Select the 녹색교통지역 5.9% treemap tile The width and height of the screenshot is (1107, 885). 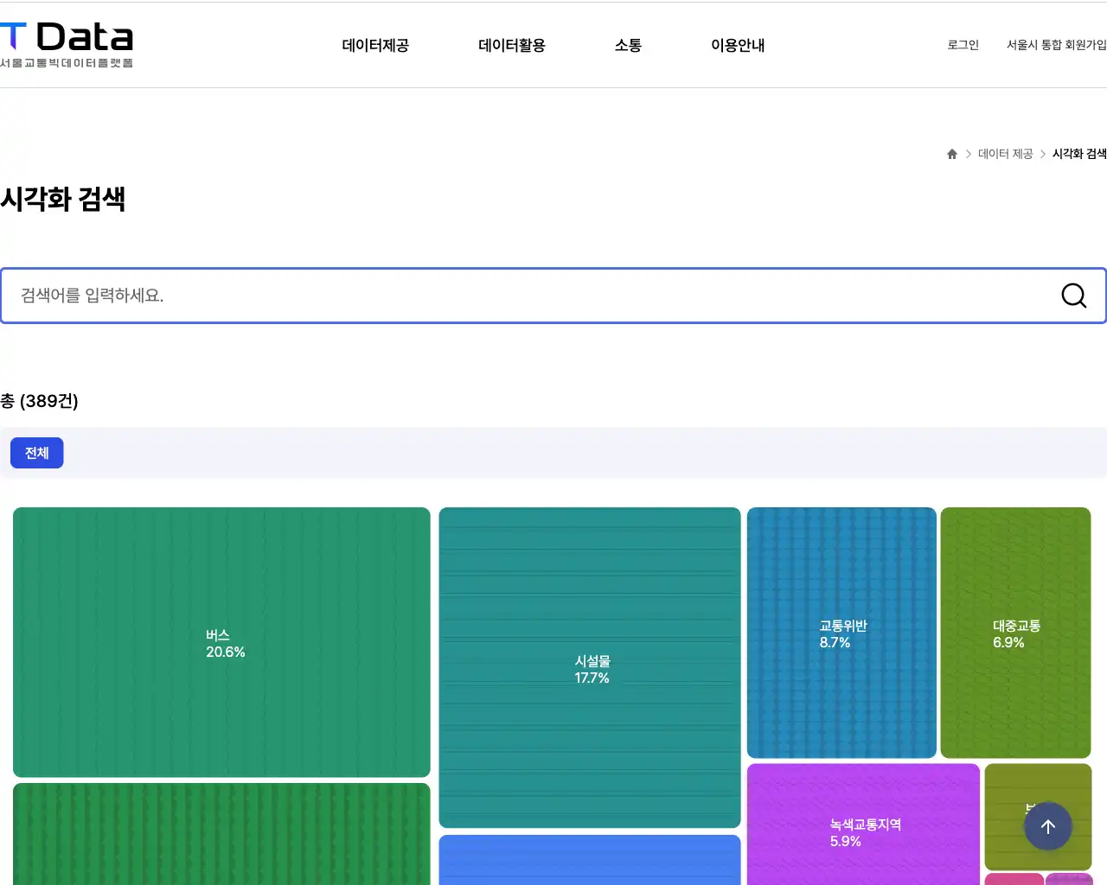pyautogui.click(x=862, y=830)
